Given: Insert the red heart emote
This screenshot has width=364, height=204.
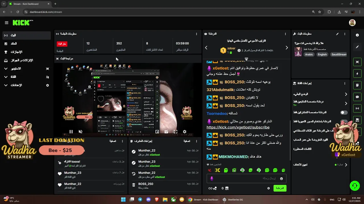Looking at the screenshot, I should (210, 170).
